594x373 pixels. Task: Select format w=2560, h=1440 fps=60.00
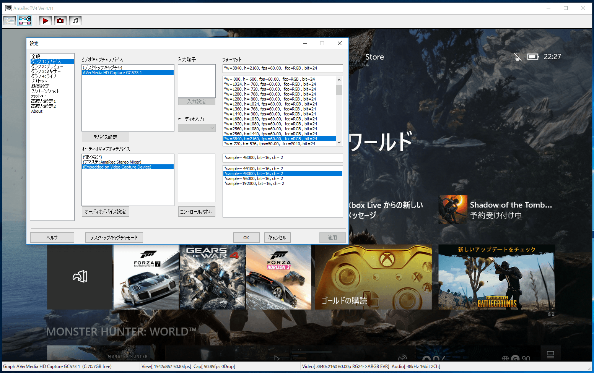[x=280, y=134]
